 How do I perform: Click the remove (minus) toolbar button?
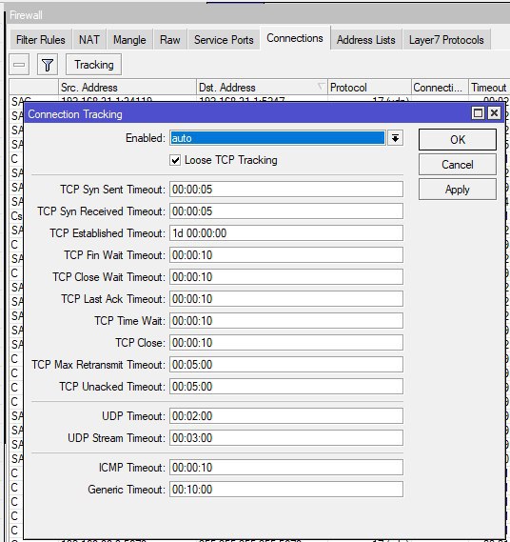click(19, 64)
